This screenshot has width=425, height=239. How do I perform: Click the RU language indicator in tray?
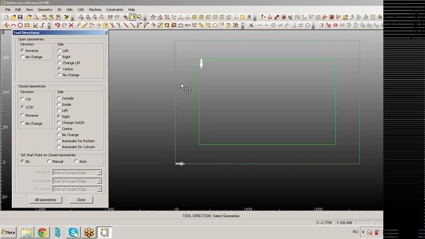coord(355,232)
